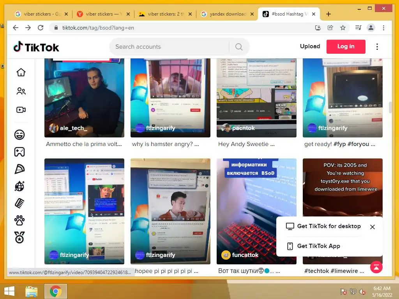Close the 'yandex download' tab
This screenshot has height=299, width=399.
click(252, 14)
